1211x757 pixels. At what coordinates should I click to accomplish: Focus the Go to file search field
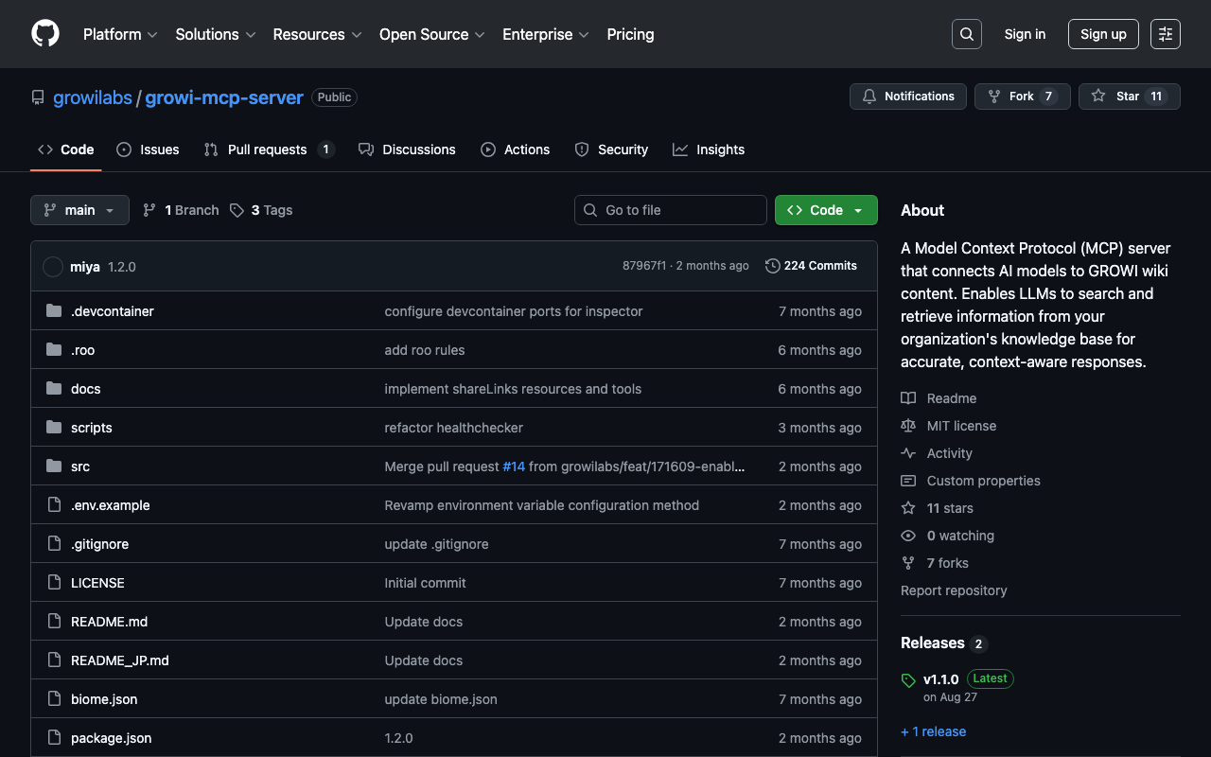click(671, 210)
